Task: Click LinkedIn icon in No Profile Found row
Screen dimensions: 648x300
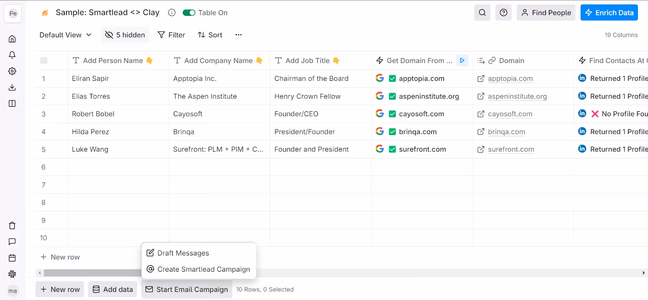Action: tap(582, 114)
